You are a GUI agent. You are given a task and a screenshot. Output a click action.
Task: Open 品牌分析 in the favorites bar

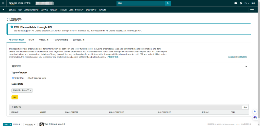pos(102,10)
